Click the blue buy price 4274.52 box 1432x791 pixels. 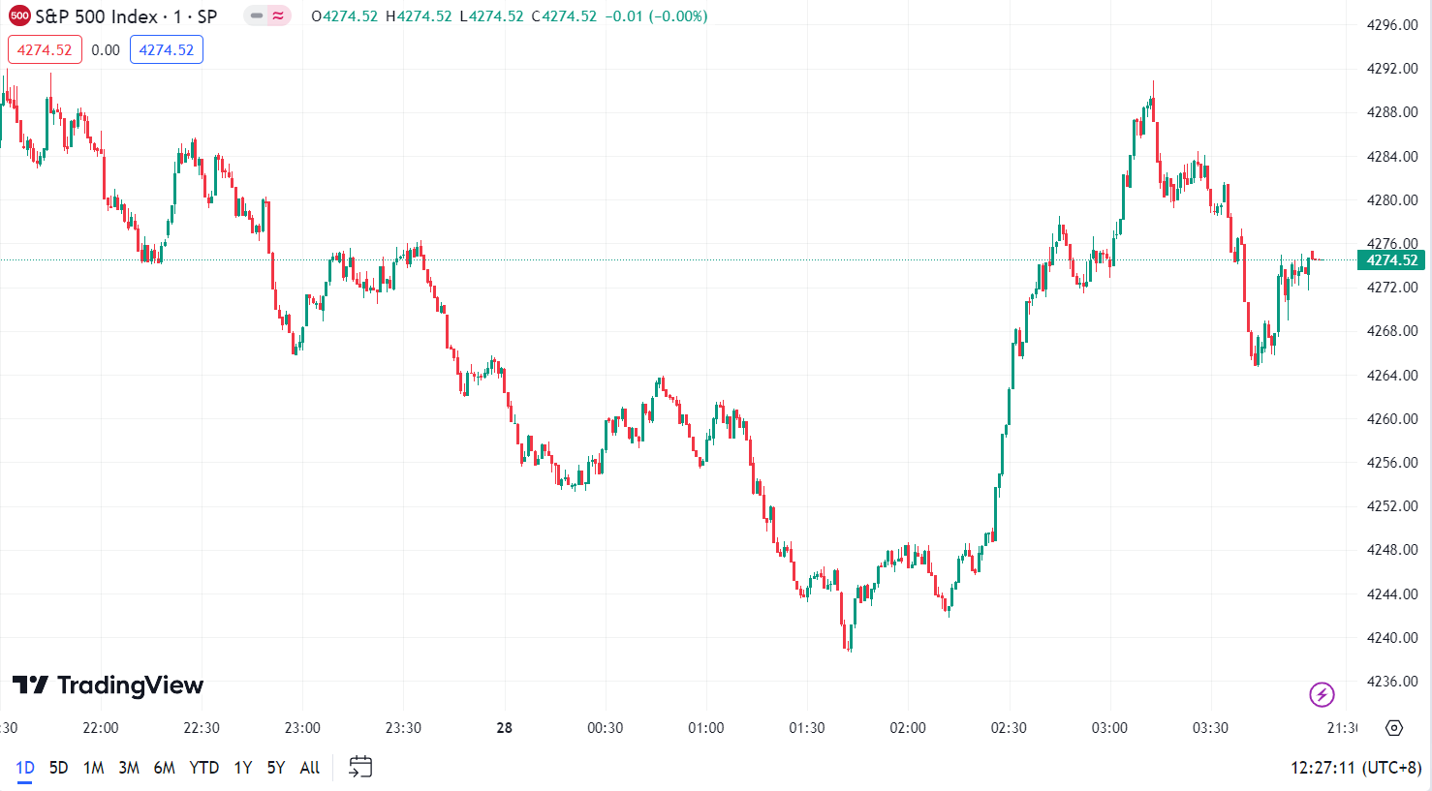(167, 50)
